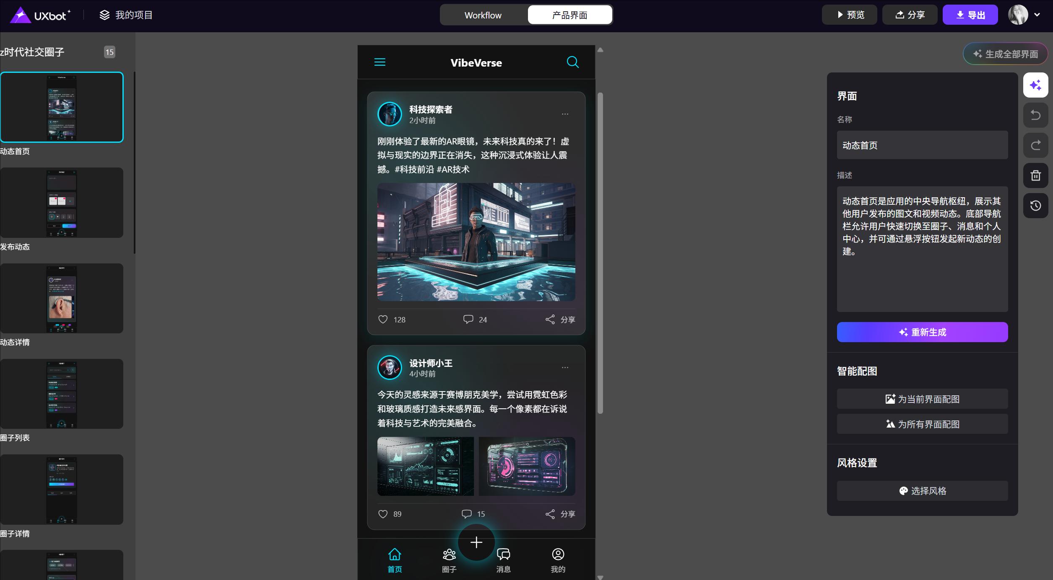The height and width of the screenshot is (580, 1053).
Task: Click the teal dashboard image in 设计师小王 post
Action: click(x=425, y=466)
